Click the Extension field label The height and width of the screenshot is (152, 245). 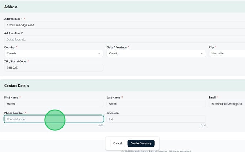[x=113, y=113]
